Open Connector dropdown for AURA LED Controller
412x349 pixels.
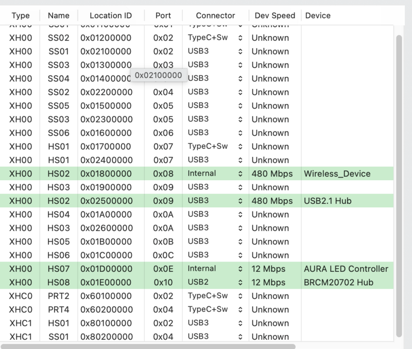(x=215, y=269)
